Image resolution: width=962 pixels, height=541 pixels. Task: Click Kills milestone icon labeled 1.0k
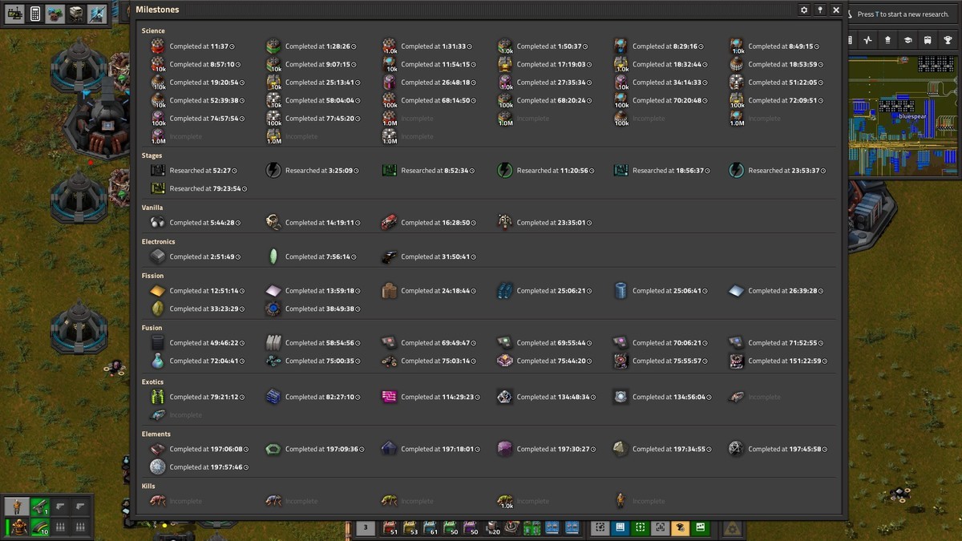click(505, 501)
